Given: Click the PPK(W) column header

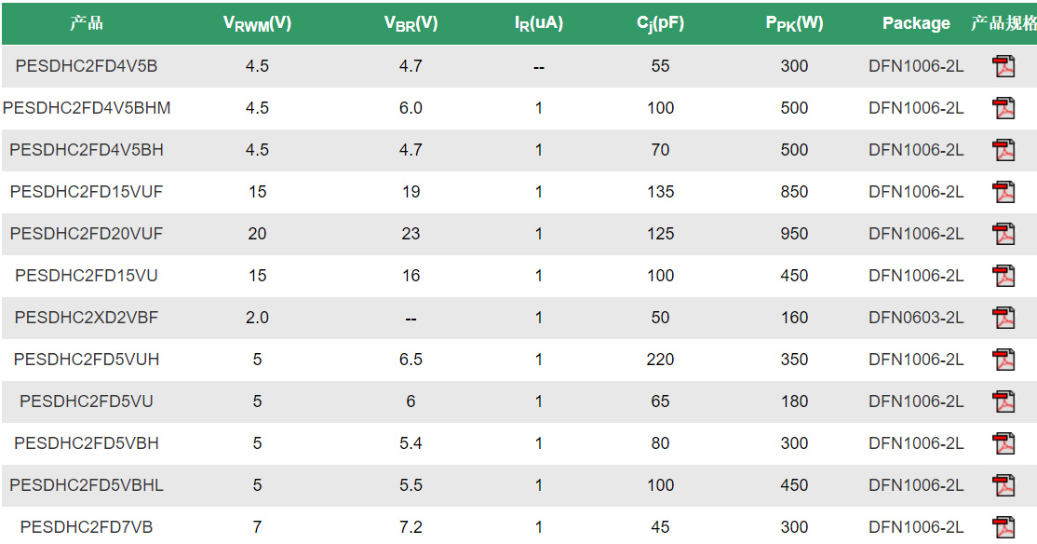Looking at the screenshot, I should click(x=794, y=24).
